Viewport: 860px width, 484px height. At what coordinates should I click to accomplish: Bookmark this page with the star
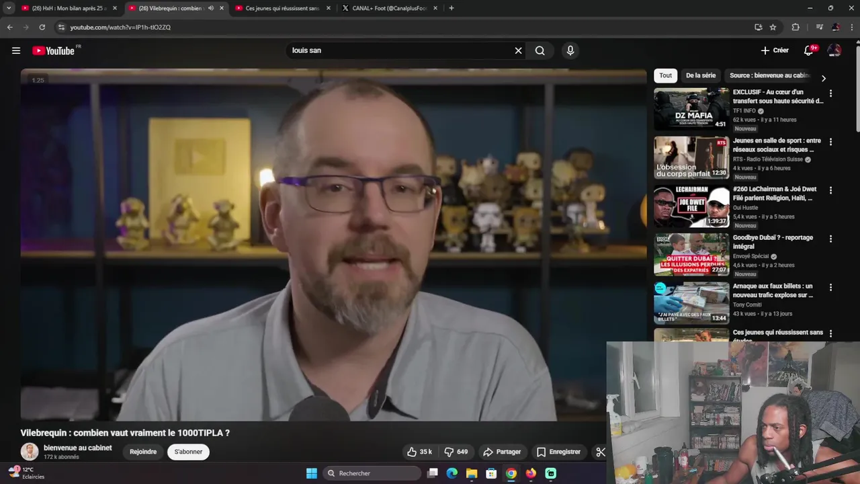(x=773, y=27)
